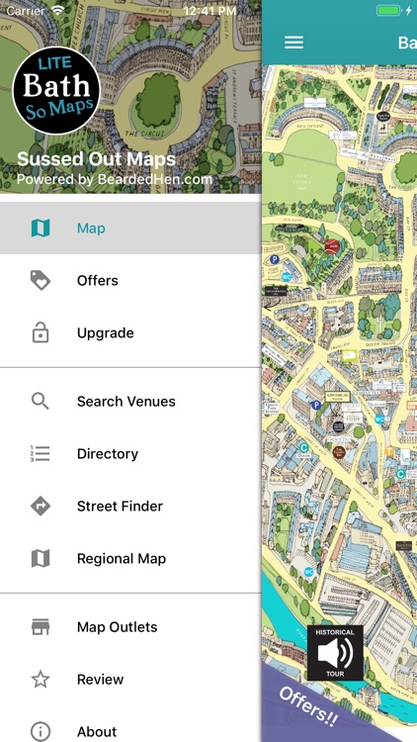Viewport: 417px width, 742px height.
Task: Open the Directory list entry
Action: (x=130, y=454)
